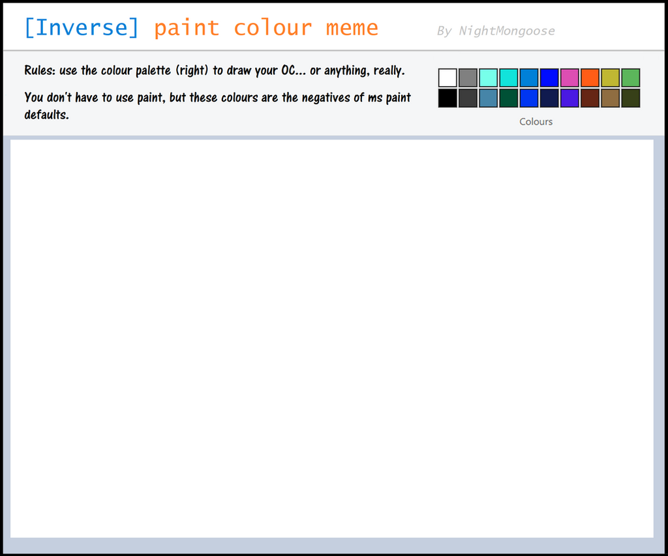Screen dimensions: 668x556
Task: Click the "Colours" label under the palette
Action: [x=536, y=122]
